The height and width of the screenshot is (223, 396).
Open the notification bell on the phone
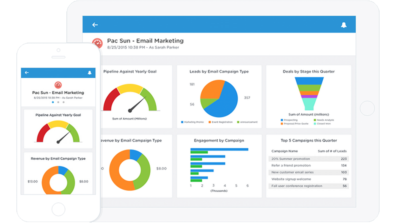click(x=89, y=73)
